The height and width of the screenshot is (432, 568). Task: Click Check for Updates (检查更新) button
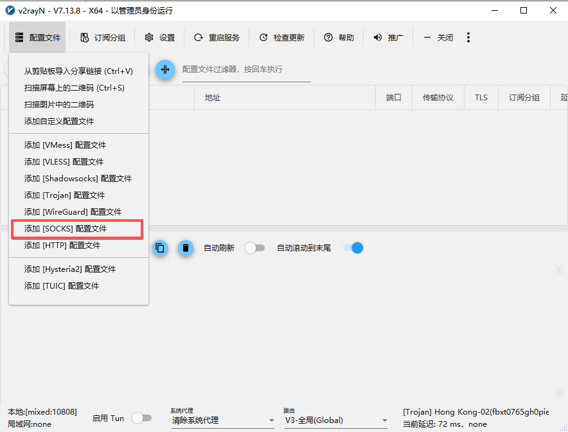coord(281,37)
